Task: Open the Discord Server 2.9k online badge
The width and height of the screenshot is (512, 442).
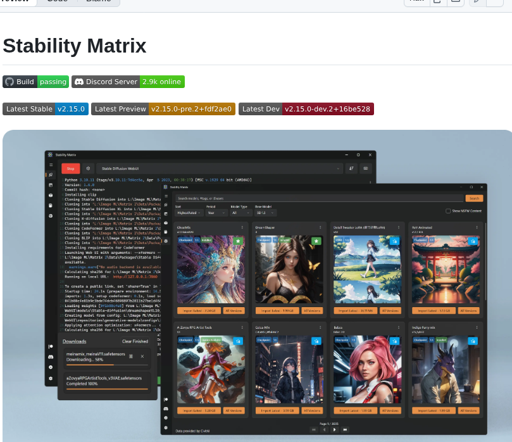Action: (128, 82)
